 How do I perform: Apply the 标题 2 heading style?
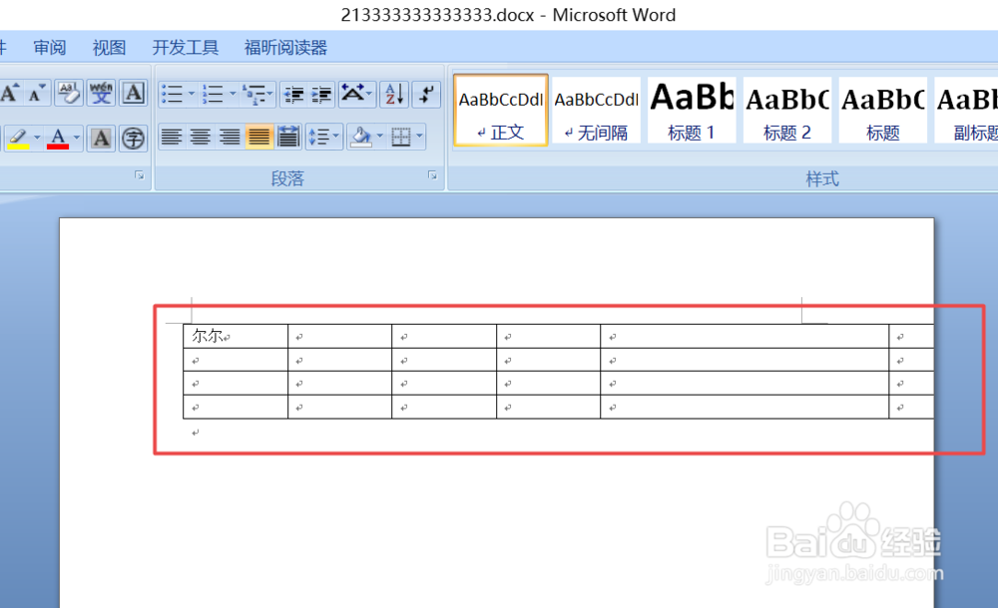click(x=787, y=111)
